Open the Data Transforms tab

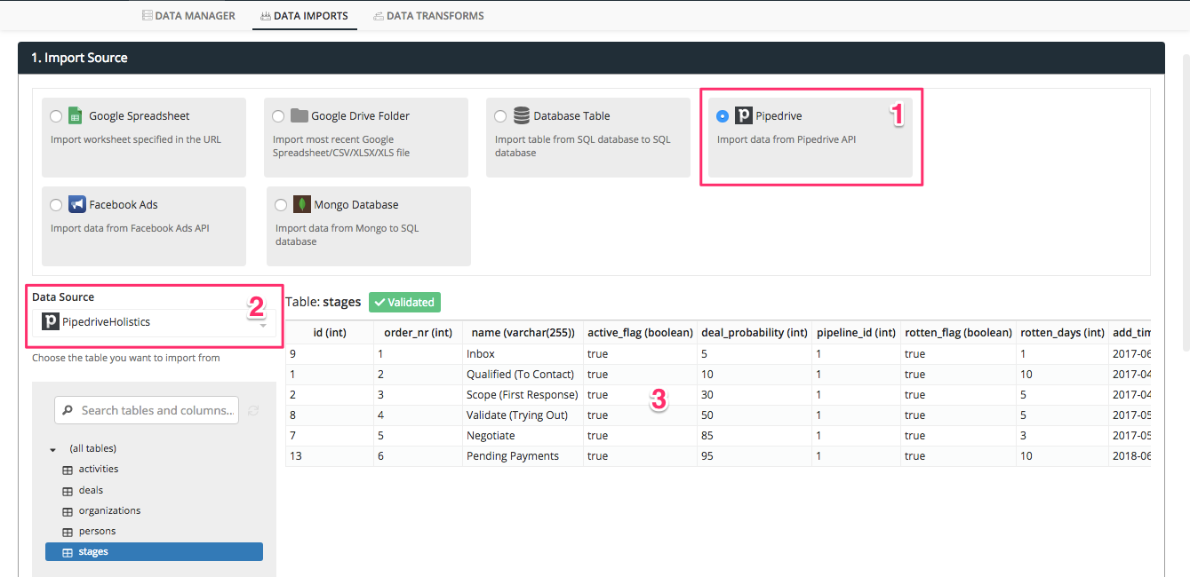click(429, 16)
